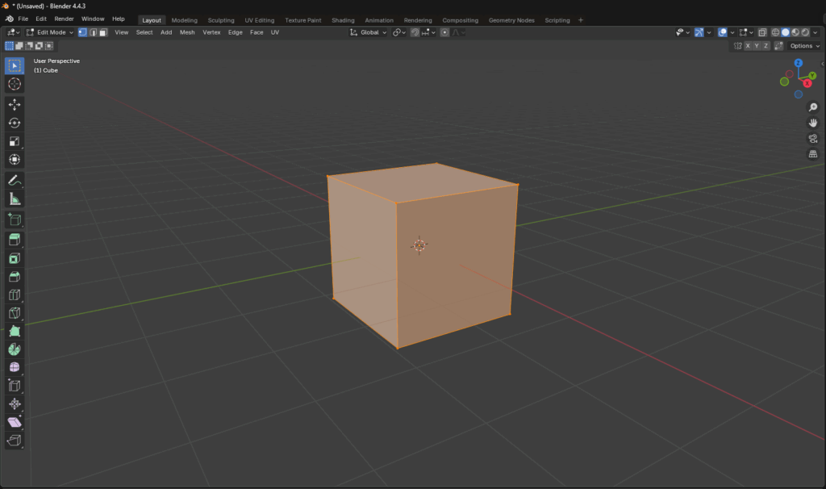Image resolution: width=826 pixels, height=489 pixels.
Task: Select the Annotate pencil tool
Action: point(15,181)
